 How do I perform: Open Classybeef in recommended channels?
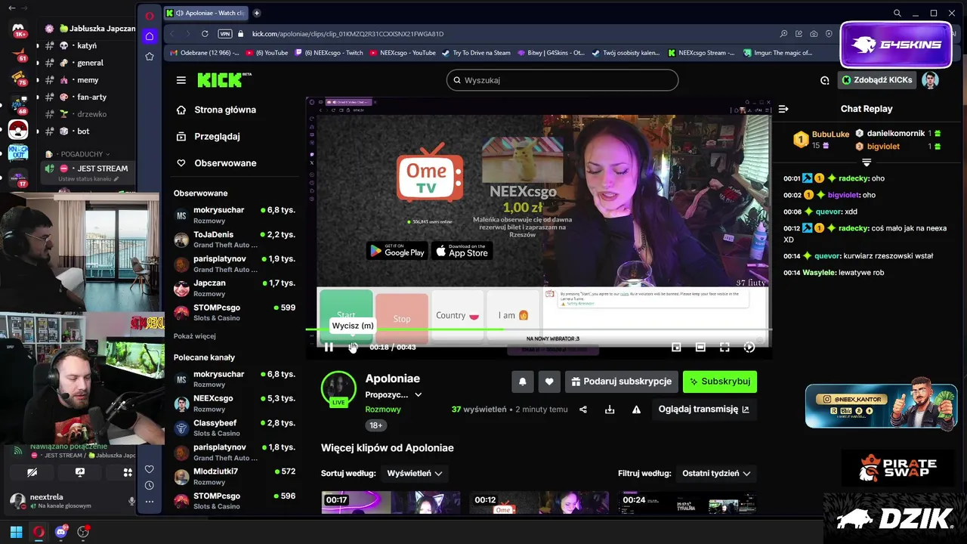[234, 428]
